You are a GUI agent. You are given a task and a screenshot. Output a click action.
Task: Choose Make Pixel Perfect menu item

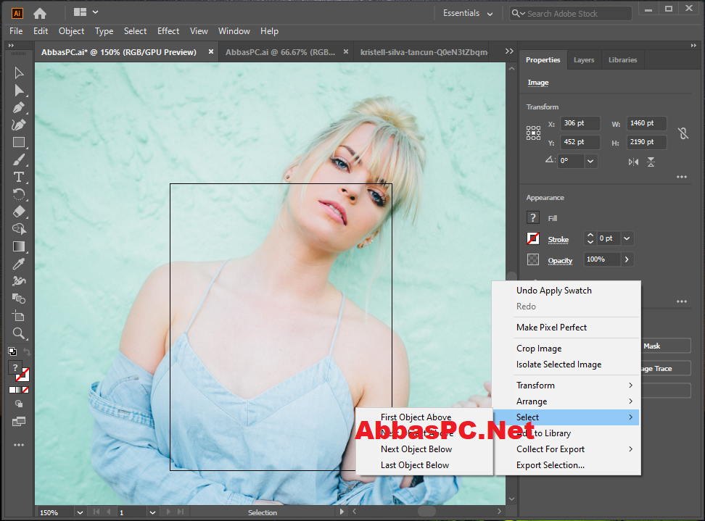pyautogui.click(x=566, y=328)
